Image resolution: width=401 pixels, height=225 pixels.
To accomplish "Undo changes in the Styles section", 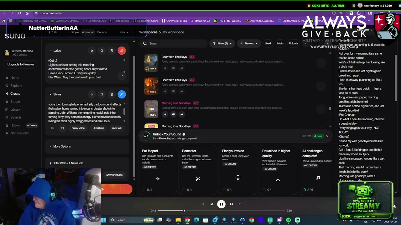I will click(92, 94).
